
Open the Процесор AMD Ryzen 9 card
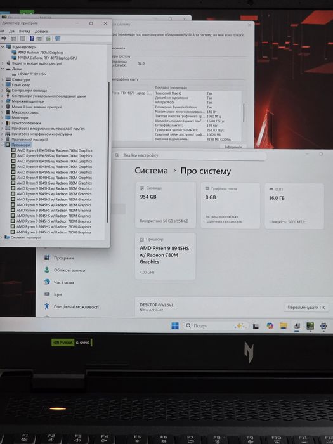[x=166, y=256]
